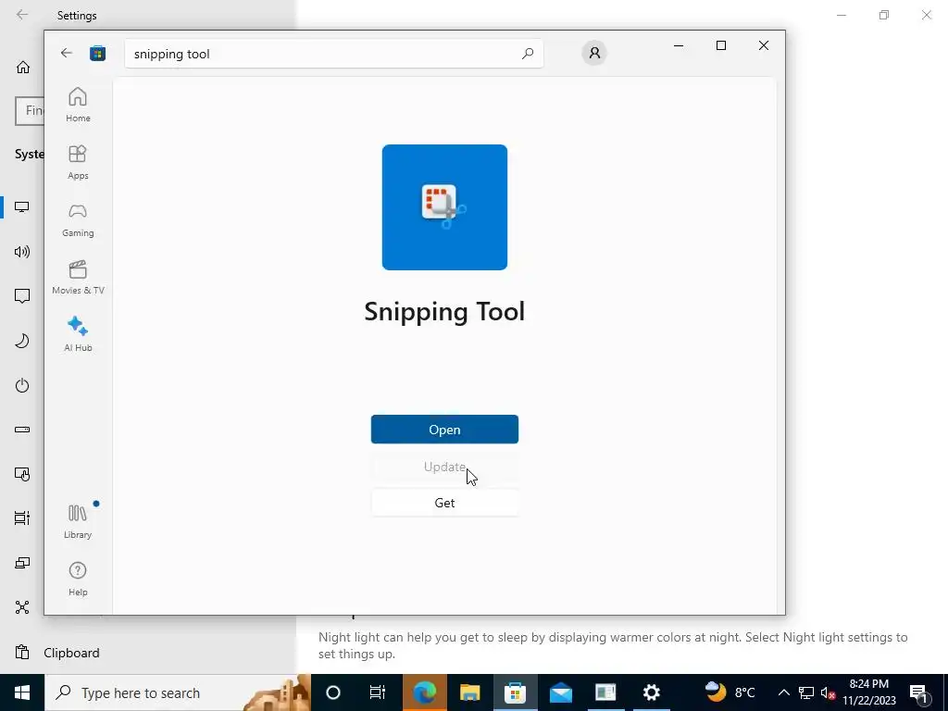Screen dimensions: 948x711
Task: Open Task View on taskbar
Action: 378,692
